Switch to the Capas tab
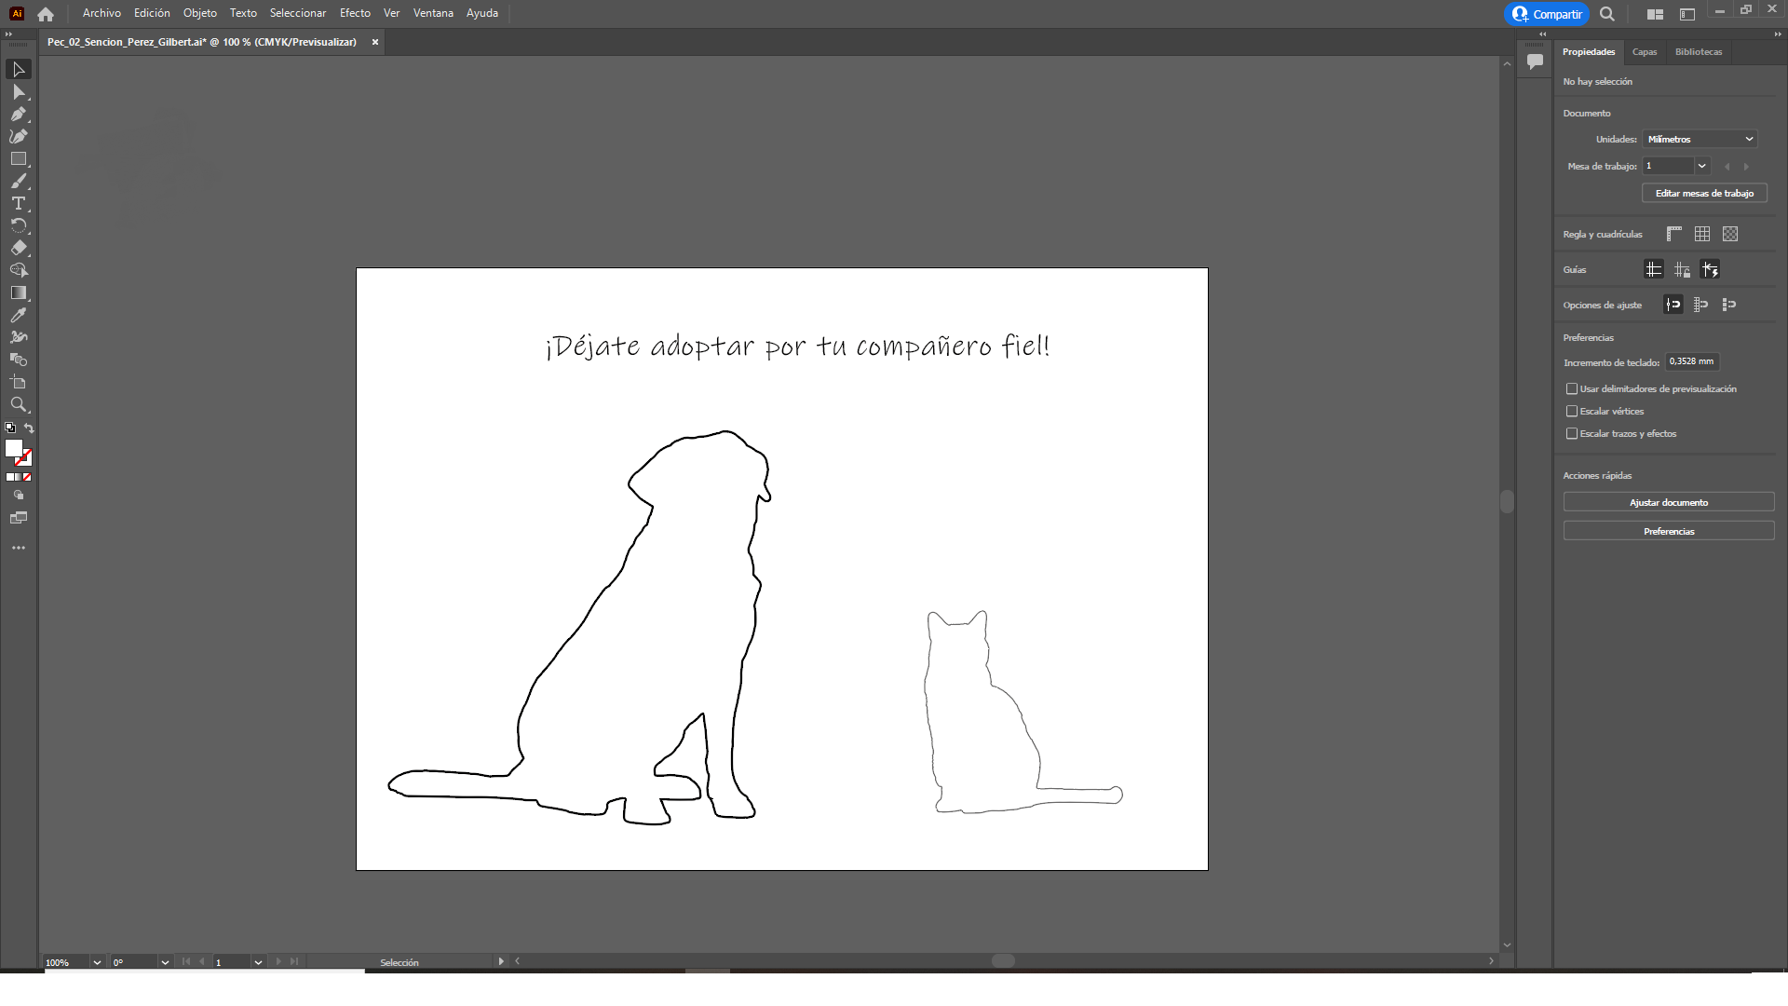This screenshot has width=1788, height=1006. click(x=1644, y=52)
